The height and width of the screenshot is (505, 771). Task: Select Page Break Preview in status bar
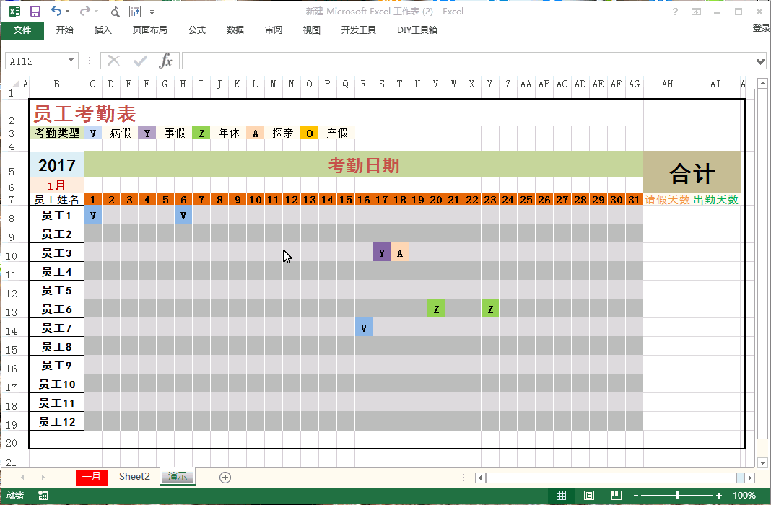(617, 496)
